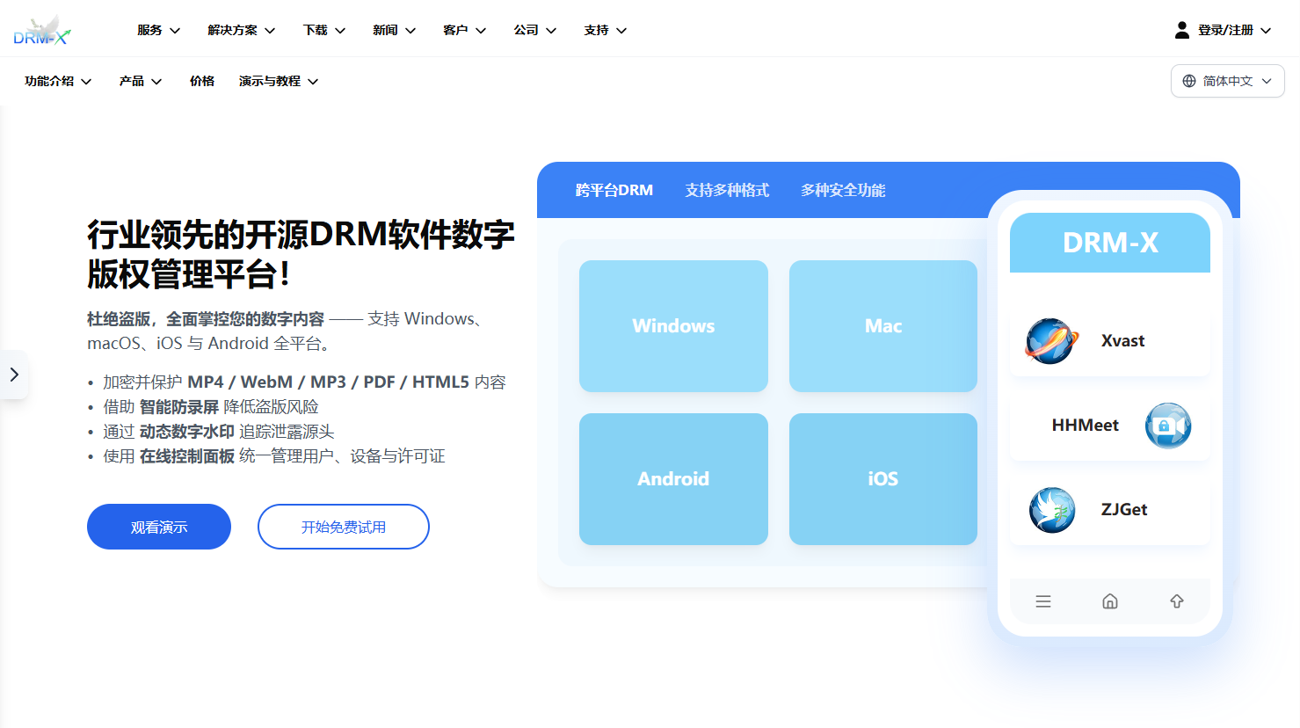This screenshot has width=1300, height=728.
Task: Click the DRM-X logo in header
Action: (x=42, y=30)
